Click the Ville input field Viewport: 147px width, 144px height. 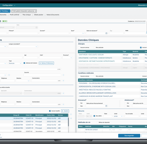(50, 58)
